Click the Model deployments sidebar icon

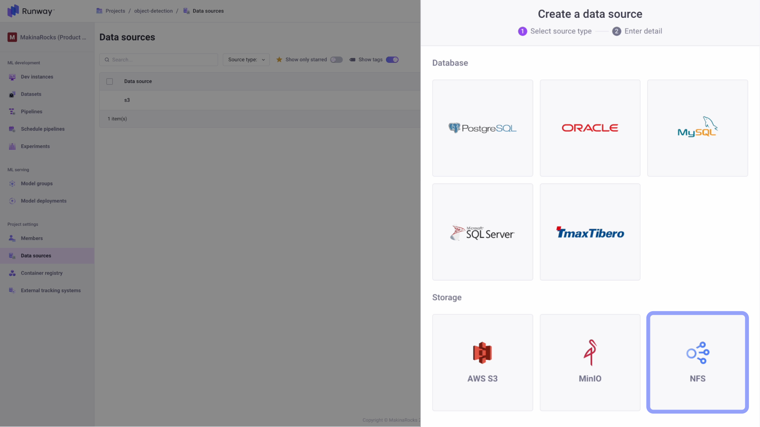coord(12,201)
